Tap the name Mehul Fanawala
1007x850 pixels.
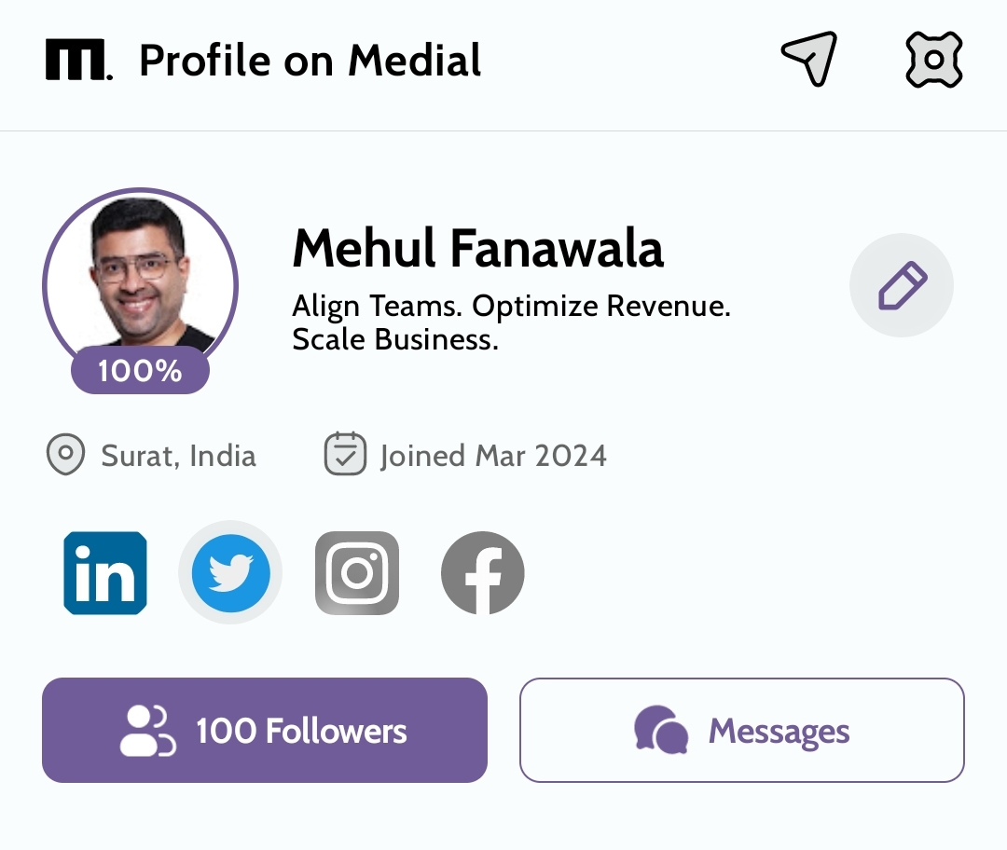click(x=477, y=248)
